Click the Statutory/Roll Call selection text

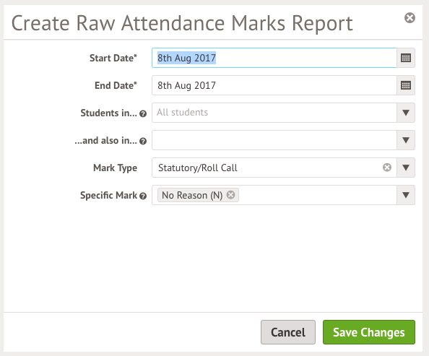198,168
